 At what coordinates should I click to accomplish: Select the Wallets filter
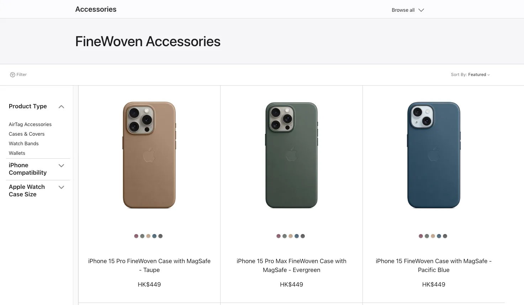[17, 153]
